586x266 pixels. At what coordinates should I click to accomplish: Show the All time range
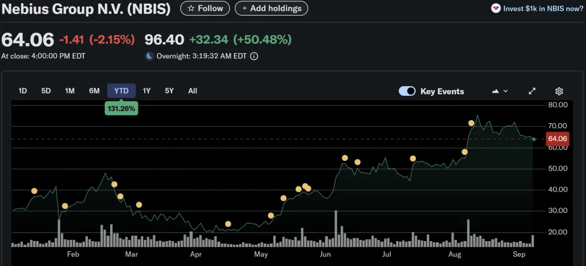pyautogui.click(x=193, y=90)
